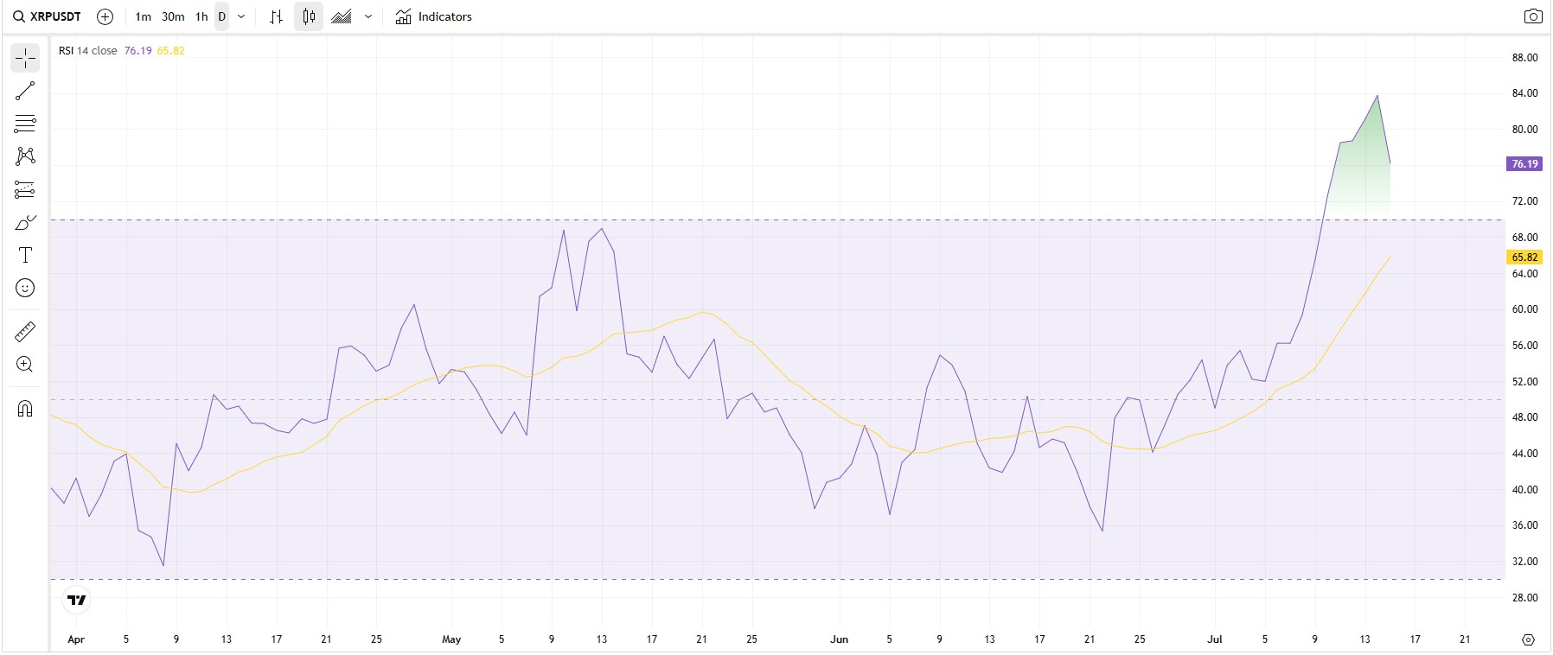Activate the zoom in tool
The image size is (1553, 655).
25,365
